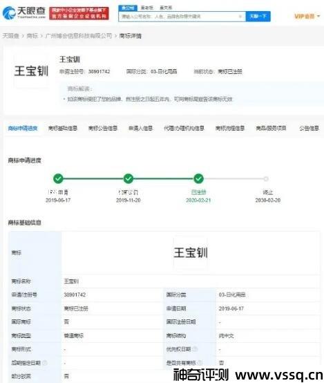324x383 pixels.
Task: Click the green check for 2019-11-20 step
Action: pos(128,178)
